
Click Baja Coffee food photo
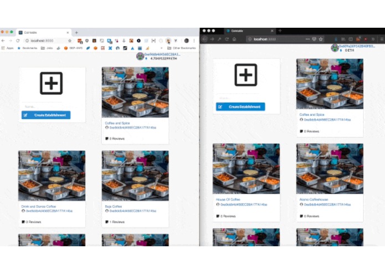pos(135,176)
